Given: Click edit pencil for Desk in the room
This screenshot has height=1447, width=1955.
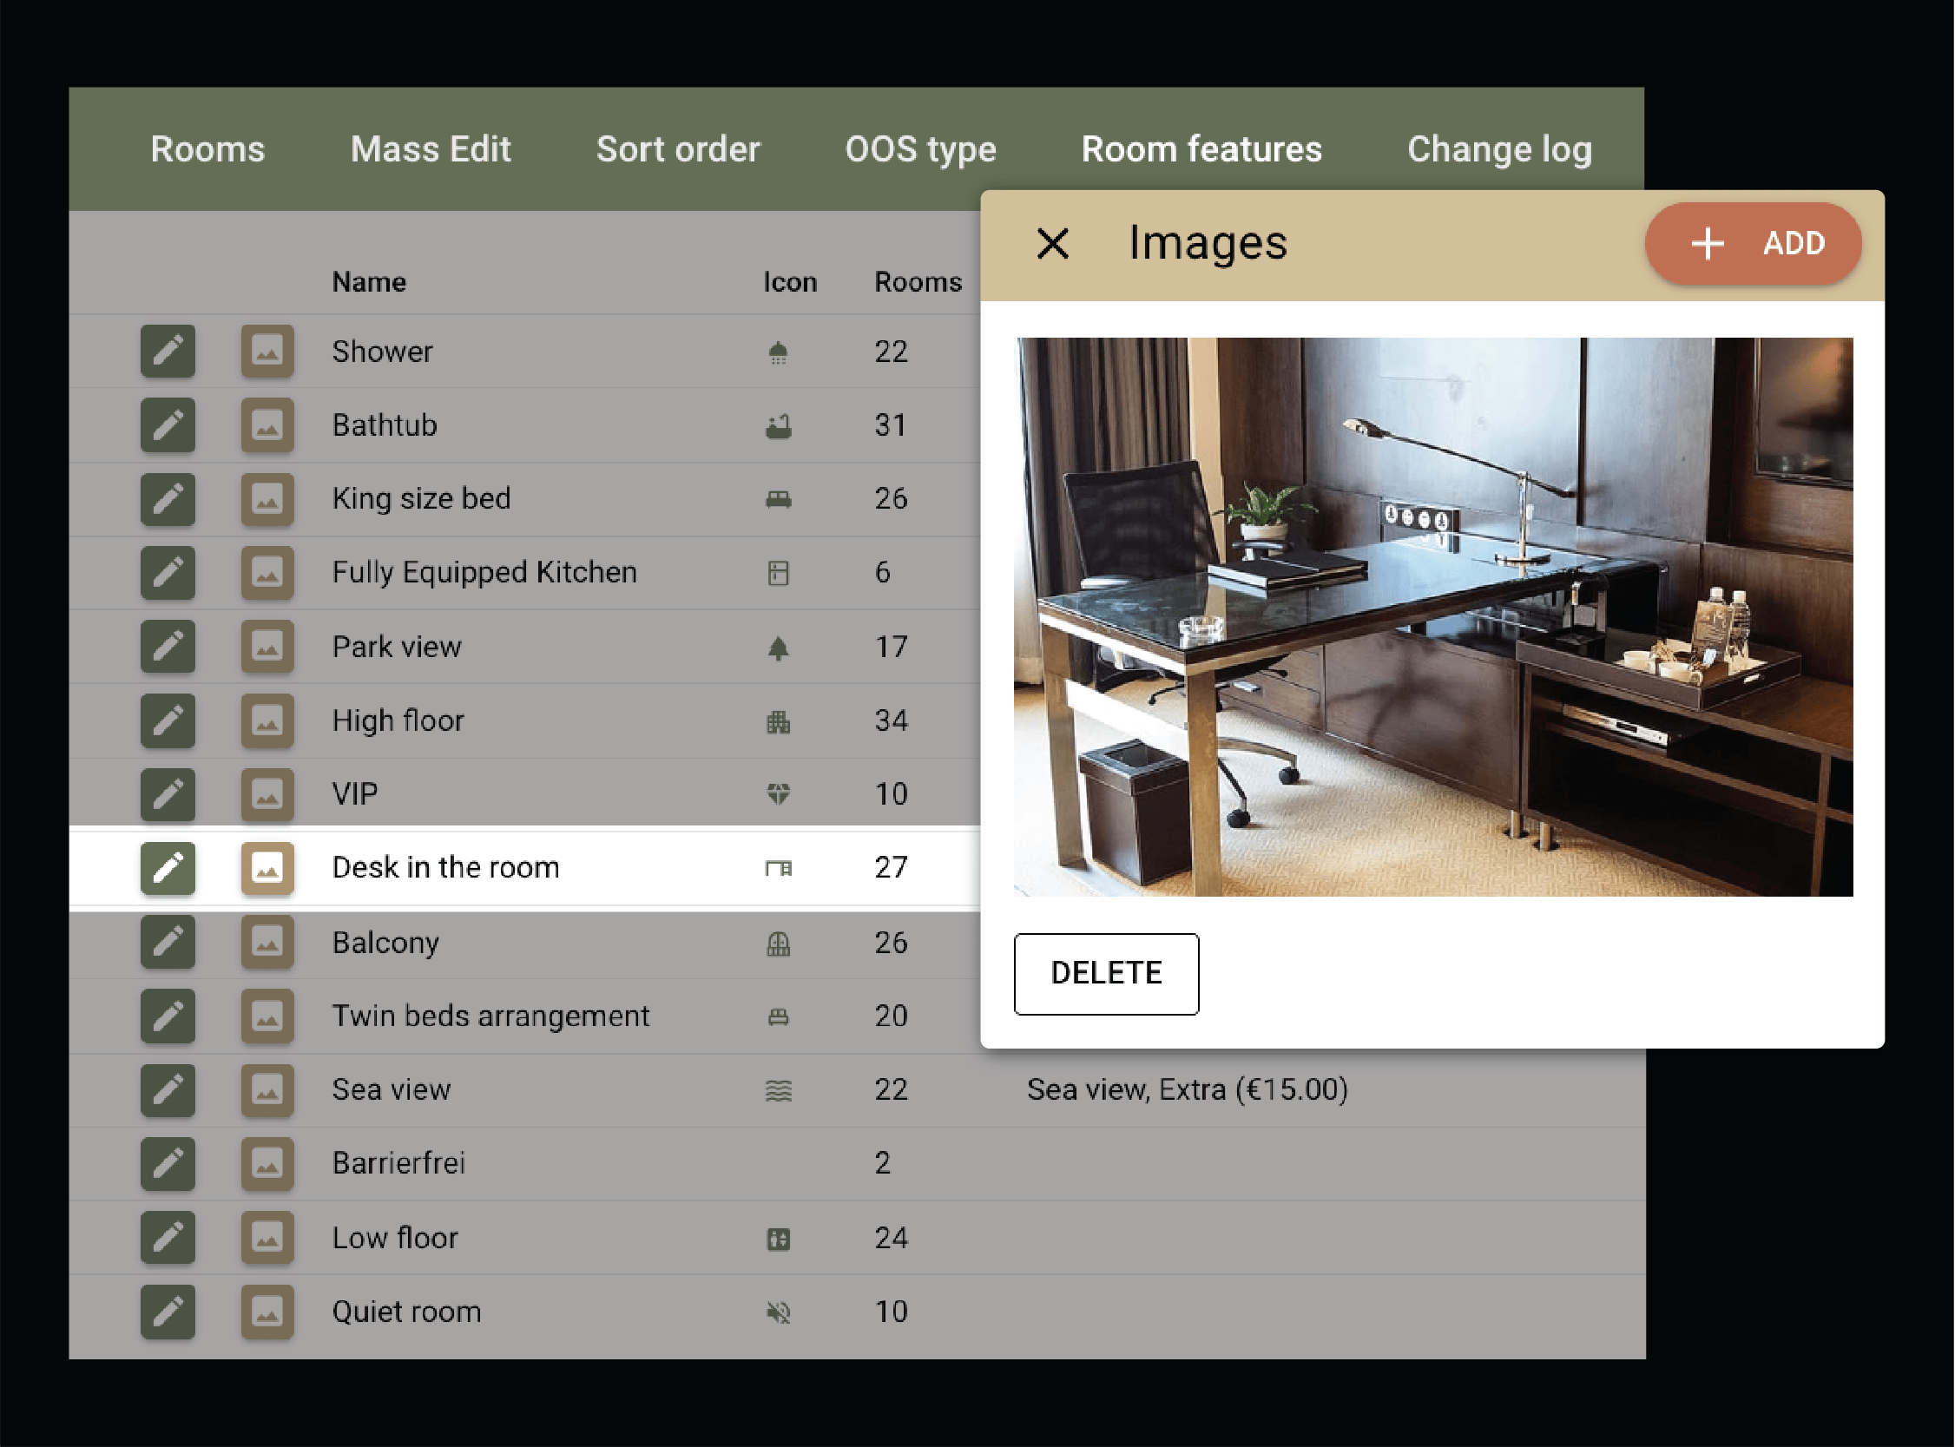Looking at the screenshot, I should tap(168, 868).
